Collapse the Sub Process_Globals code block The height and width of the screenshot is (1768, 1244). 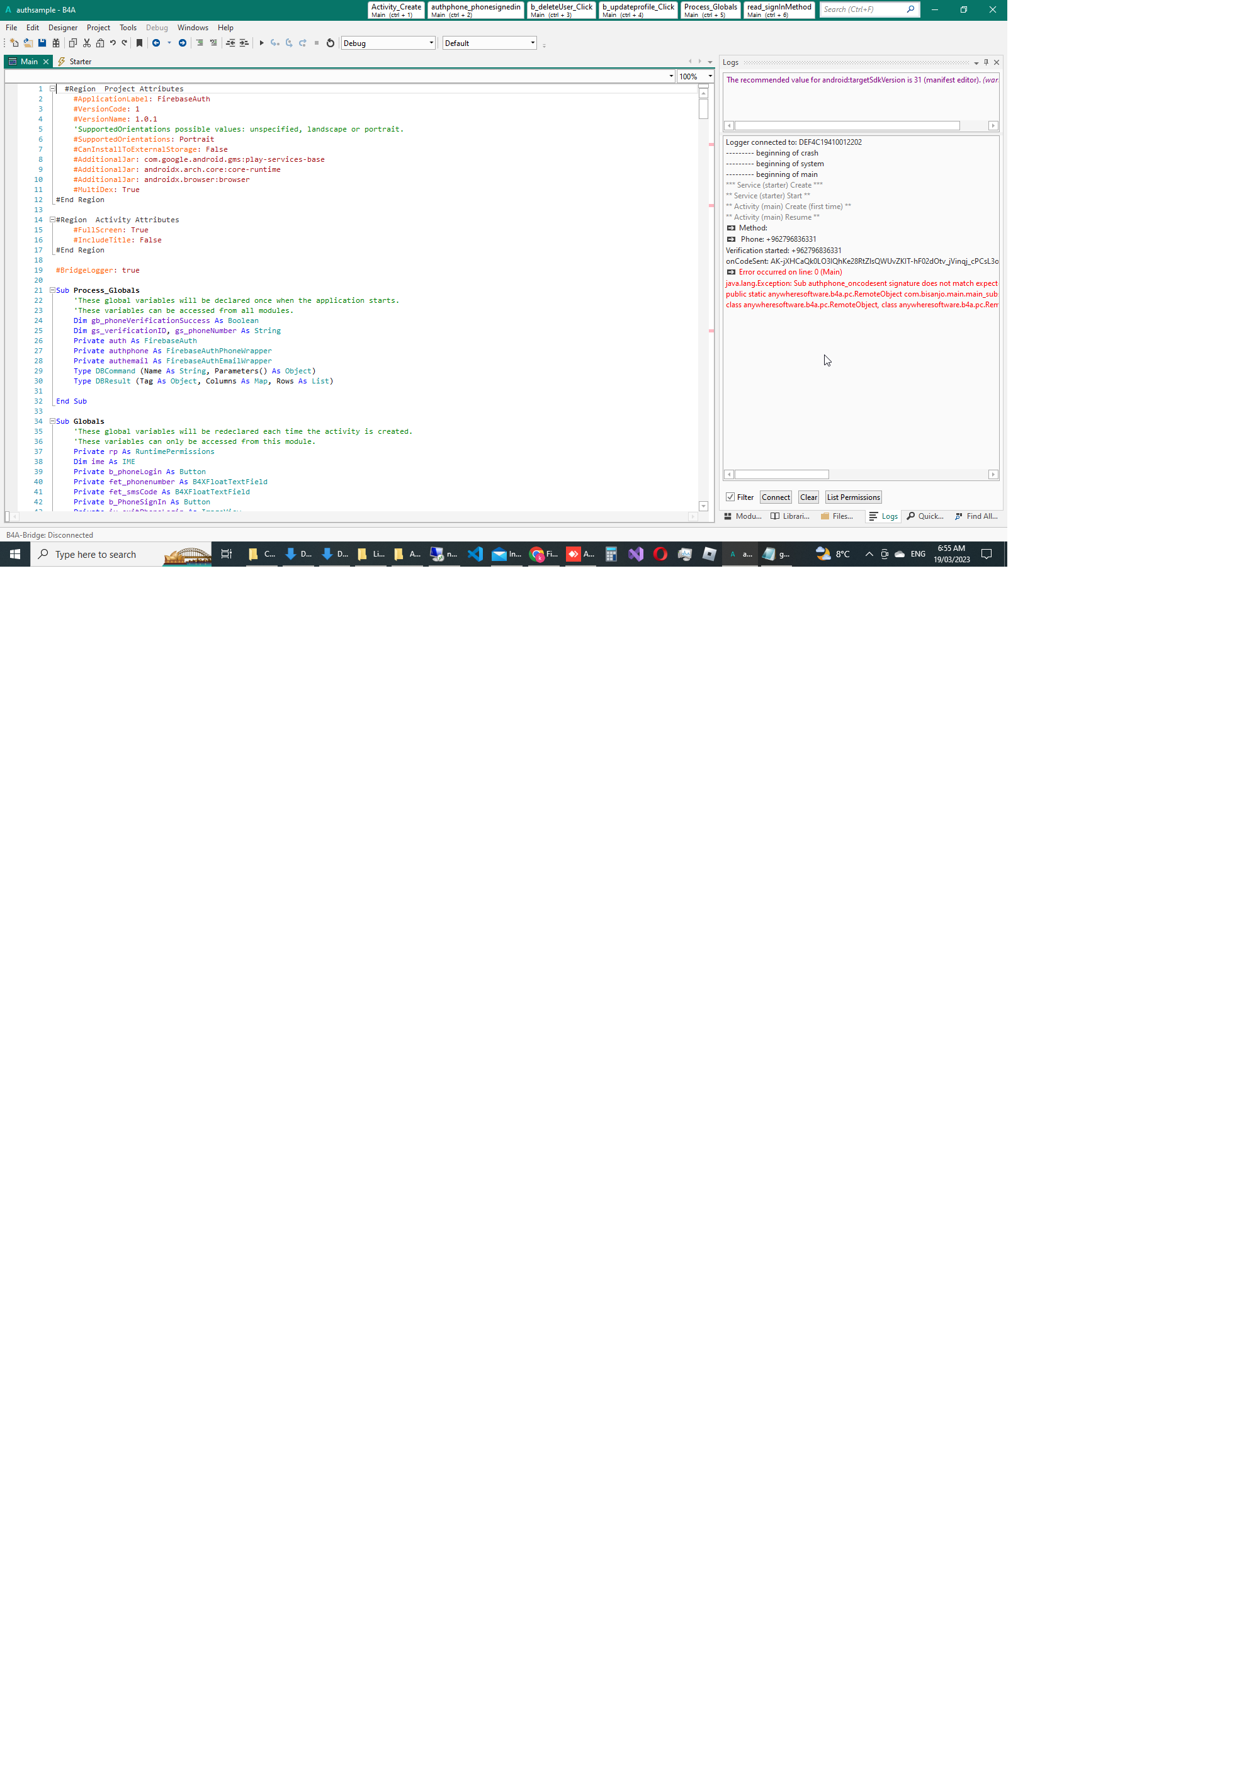[x=52, y=290]
